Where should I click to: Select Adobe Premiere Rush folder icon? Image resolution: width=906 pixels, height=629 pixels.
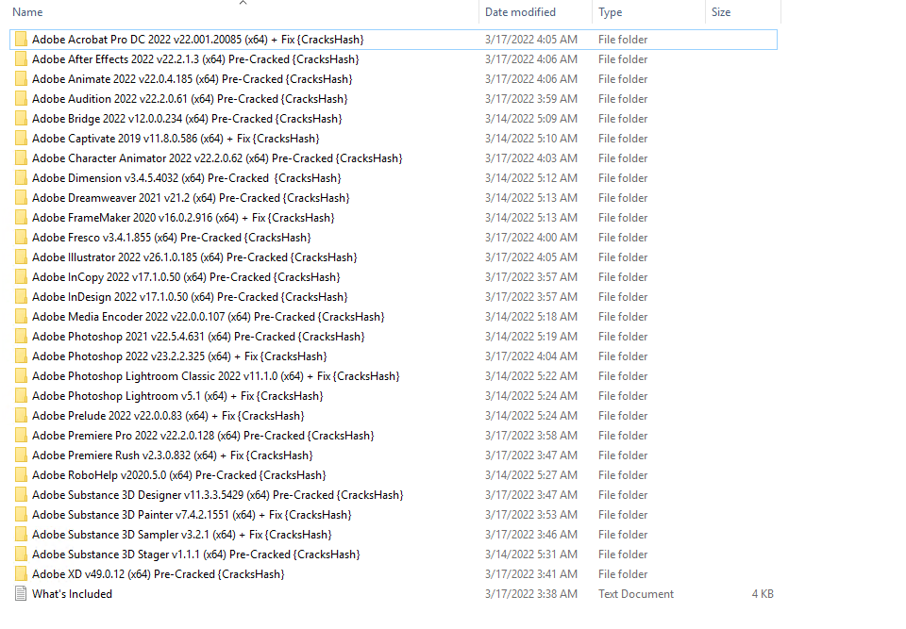[x=21, y=455]
